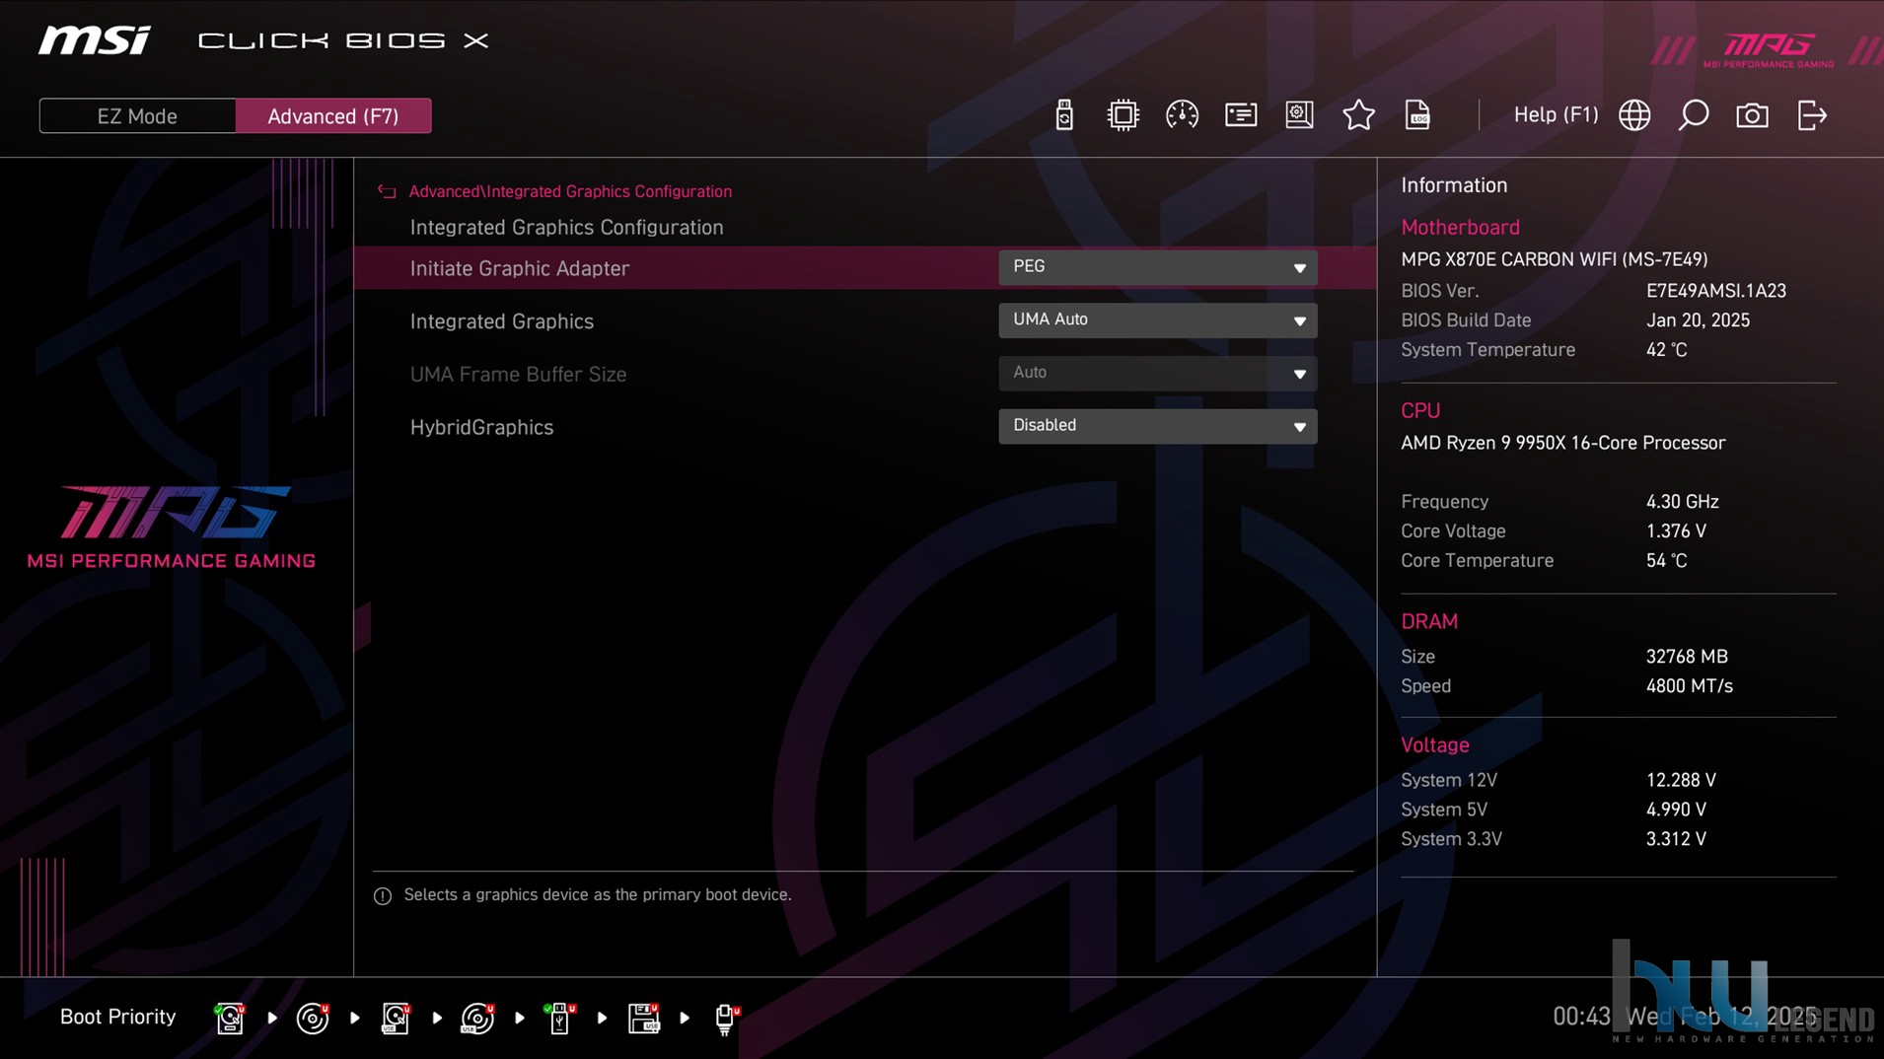
Task: Click the Advanced\Integrated Graphics Configuration breadcrumb
Action: point(570,192)
